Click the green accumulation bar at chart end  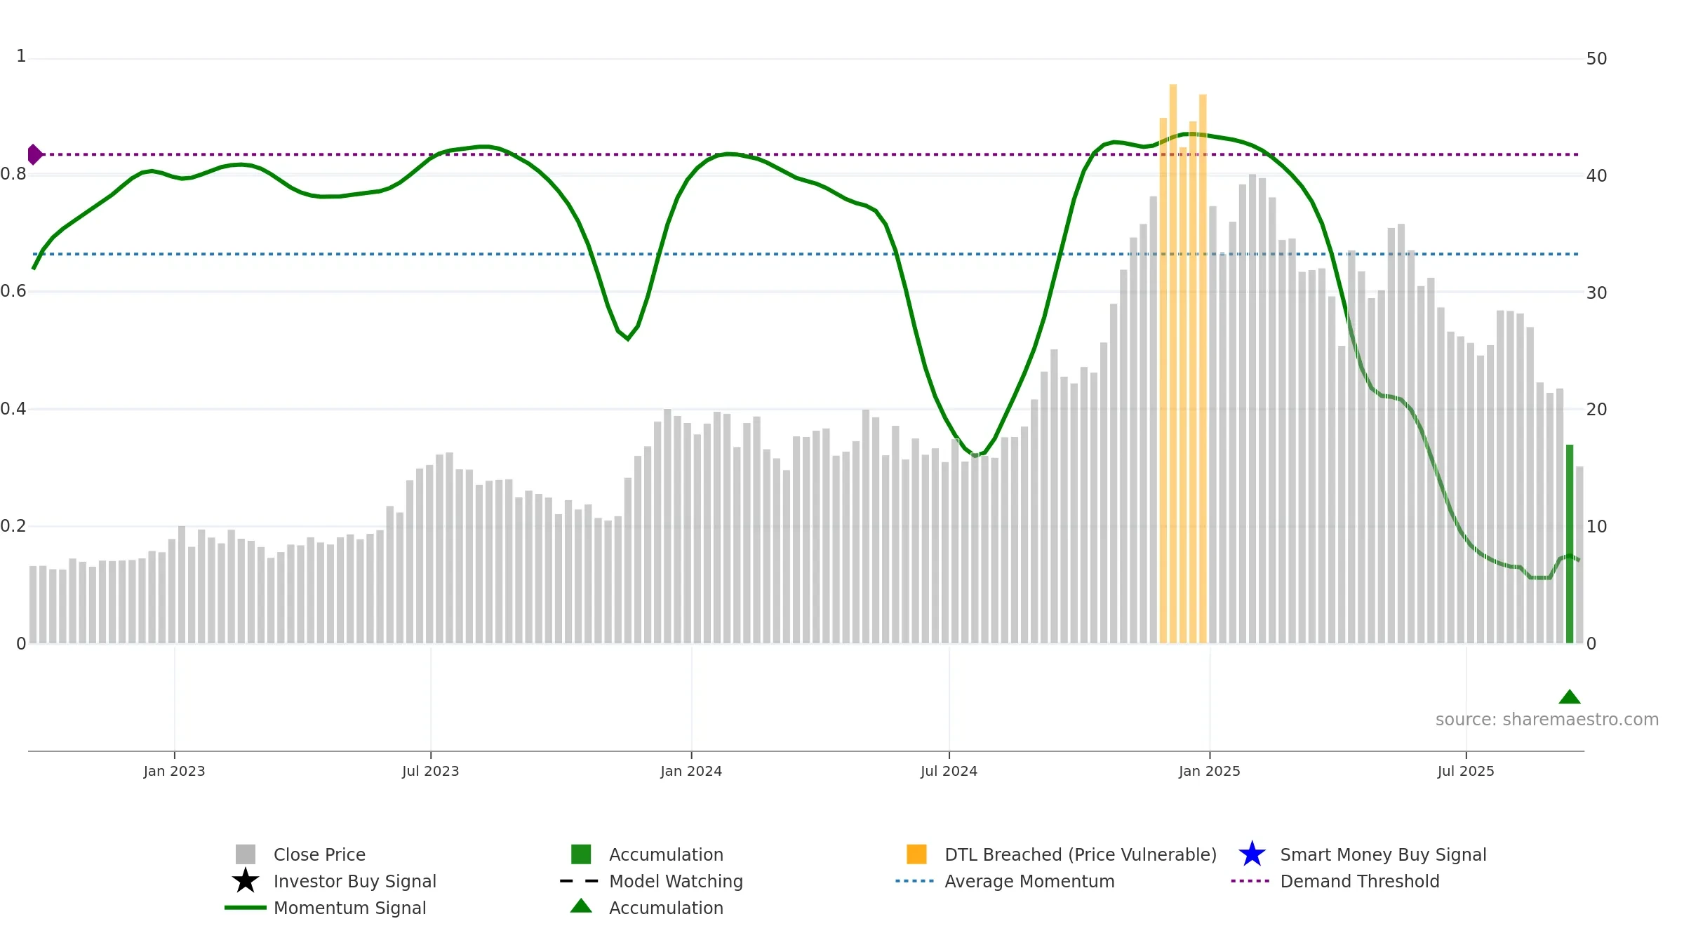tap(1570, 544)
